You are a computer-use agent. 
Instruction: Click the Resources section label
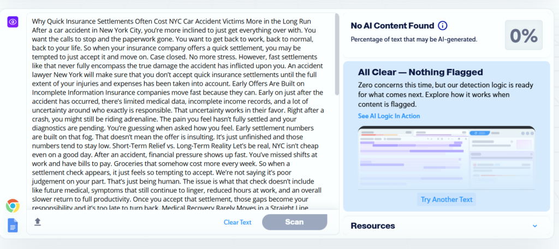point(372,226)
